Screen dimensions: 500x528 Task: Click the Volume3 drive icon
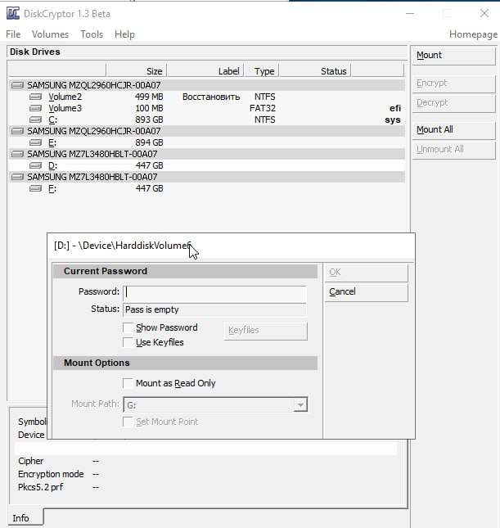coord(35,108)
